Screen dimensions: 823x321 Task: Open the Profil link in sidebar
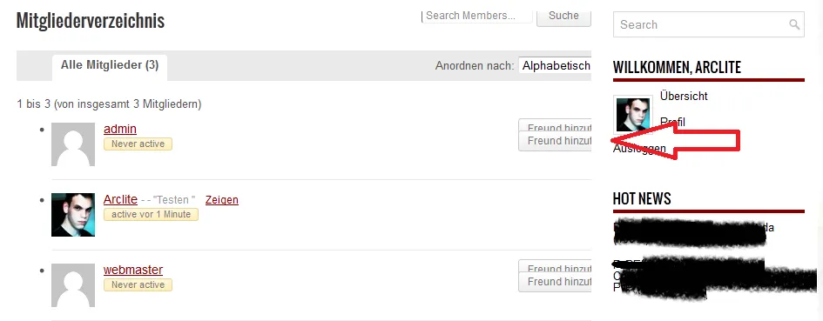click(673, 122)
